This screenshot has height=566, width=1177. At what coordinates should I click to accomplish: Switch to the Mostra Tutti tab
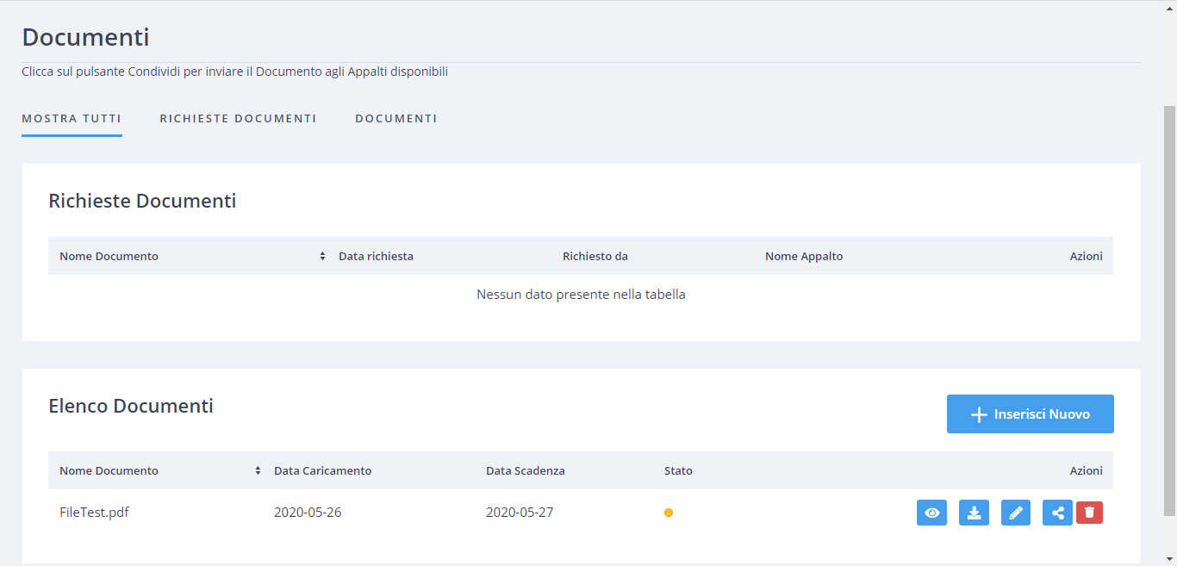point(72,119)
